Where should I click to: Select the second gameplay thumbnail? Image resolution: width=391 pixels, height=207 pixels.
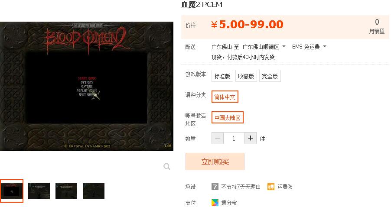39,191
